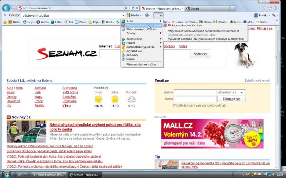286x178 pixels.
Task: Open the Domo... favorites bar shortcut
Action: coord(220,22)
